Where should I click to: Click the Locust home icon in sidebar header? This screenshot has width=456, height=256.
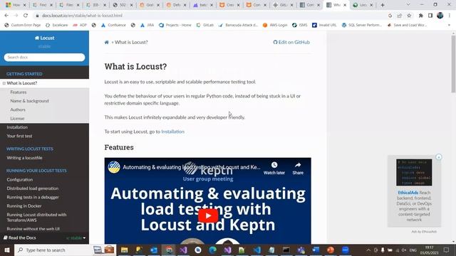pos(37,38)
